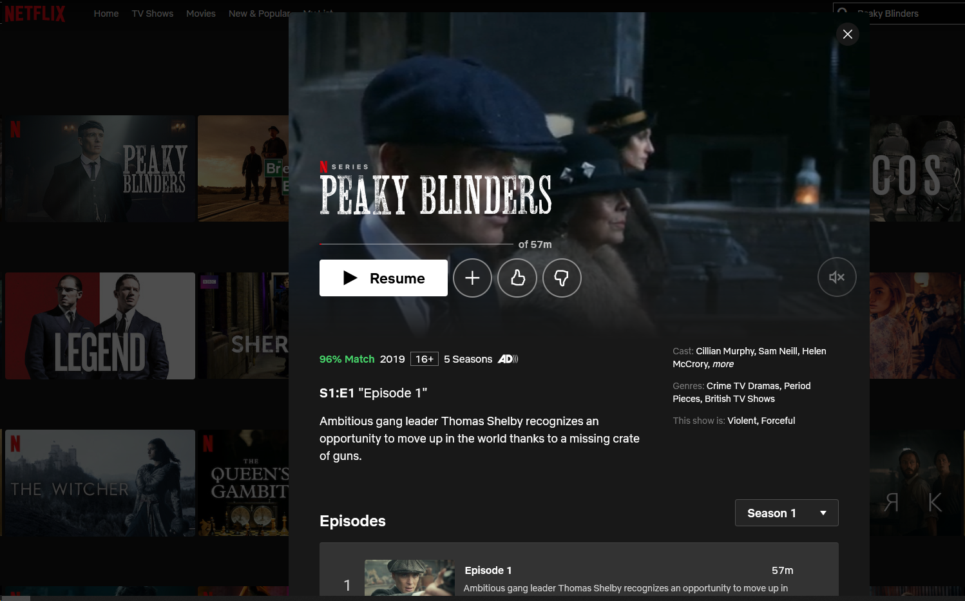Open the Legend movie thumbnail

[x=100, y=326]
